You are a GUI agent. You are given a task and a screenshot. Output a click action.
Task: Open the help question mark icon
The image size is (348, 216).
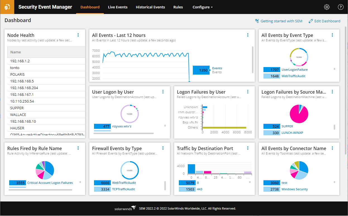(340, 7)
